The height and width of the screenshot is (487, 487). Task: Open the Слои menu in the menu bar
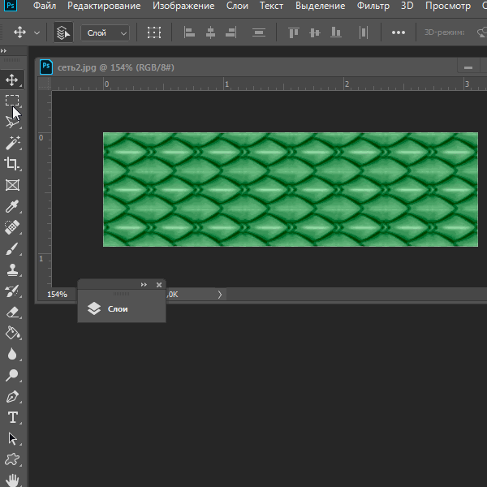(x=237, y=6)
